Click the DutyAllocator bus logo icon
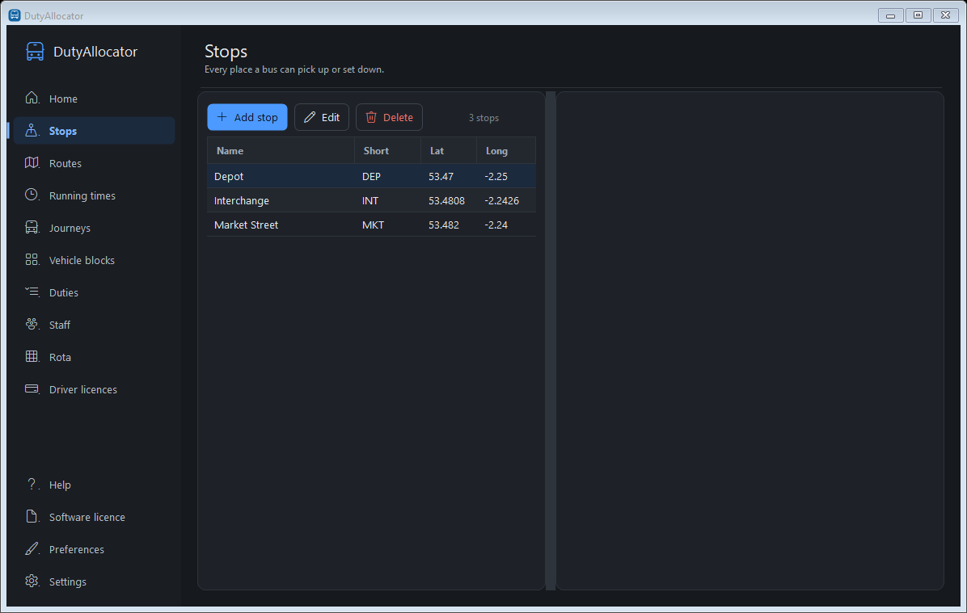This screenshot has width=967, height=613. pyautogui.click(x=35, y=52)
